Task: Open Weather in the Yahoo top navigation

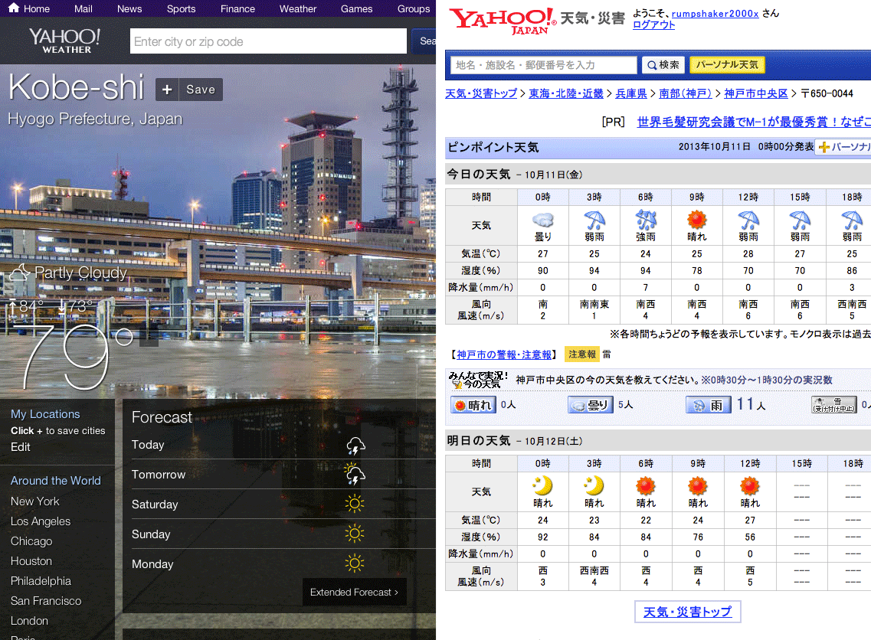Action: tap(298, 9)
